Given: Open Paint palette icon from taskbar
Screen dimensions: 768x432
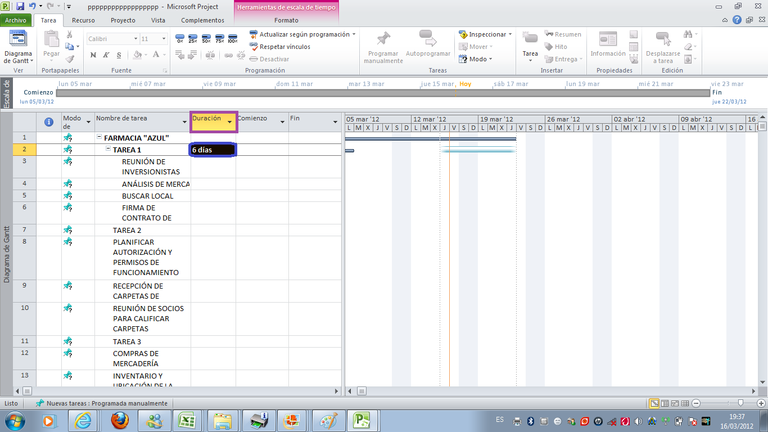Looking at the screenshot, I should 327,420.
